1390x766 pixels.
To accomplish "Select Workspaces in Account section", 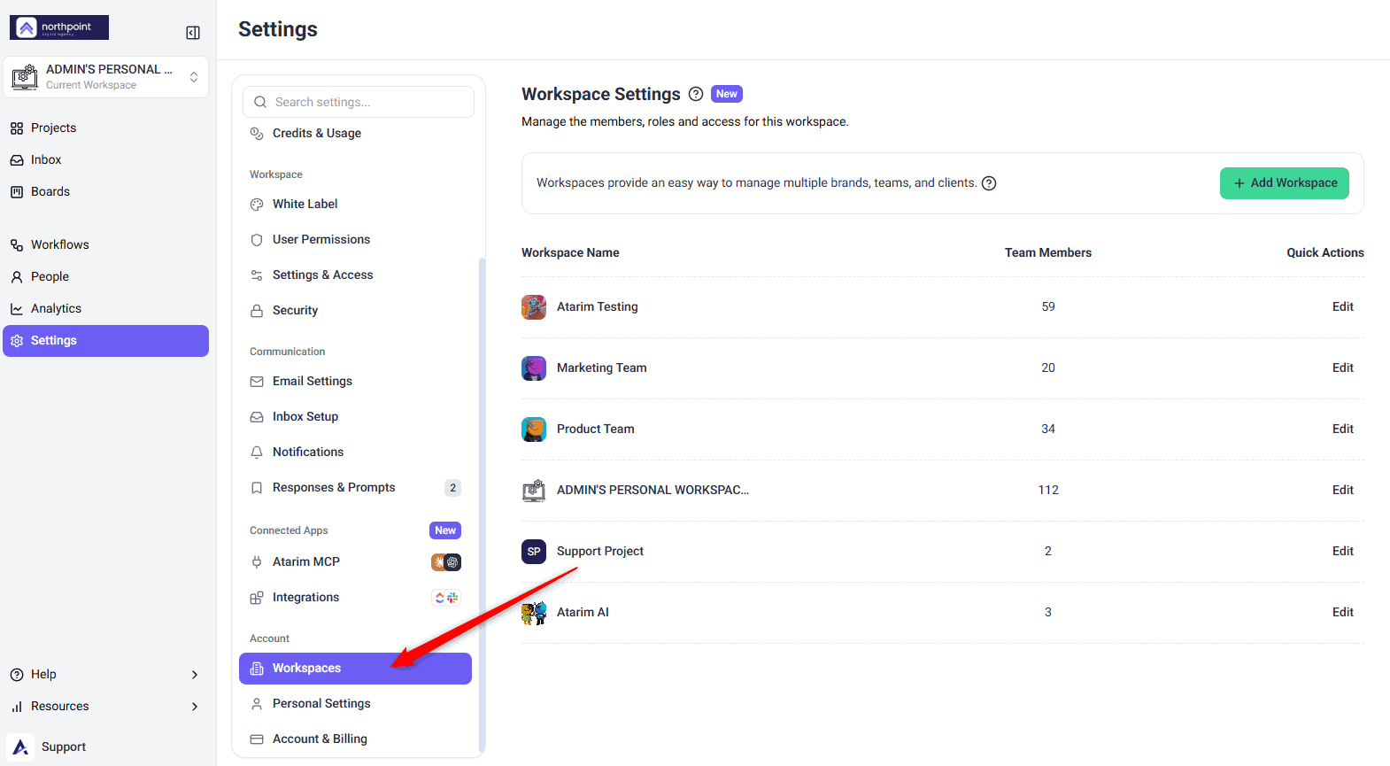I will (x=355, y=669).
